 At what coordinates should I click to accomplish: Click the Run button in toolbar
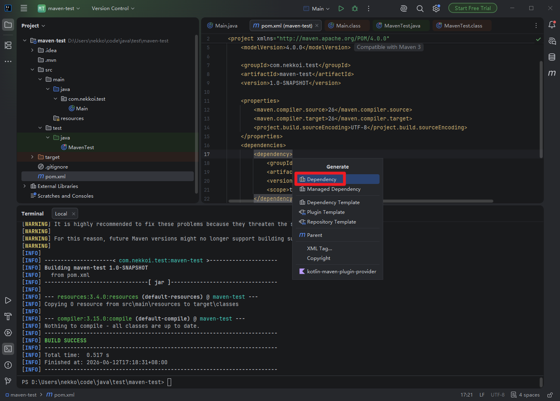pyautogui.click(x=341, y=8)
